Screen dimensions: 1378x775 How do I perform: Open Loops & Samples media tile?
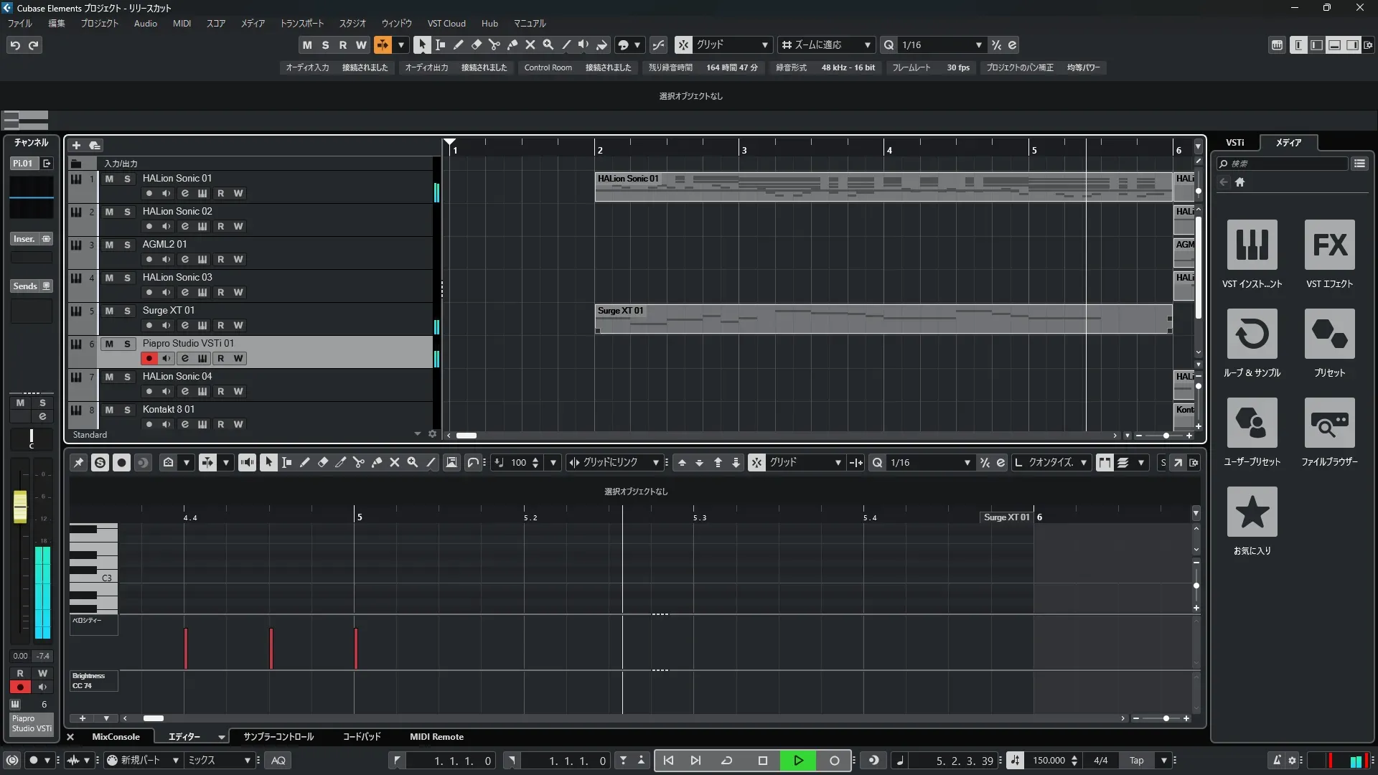[1252, 334]
